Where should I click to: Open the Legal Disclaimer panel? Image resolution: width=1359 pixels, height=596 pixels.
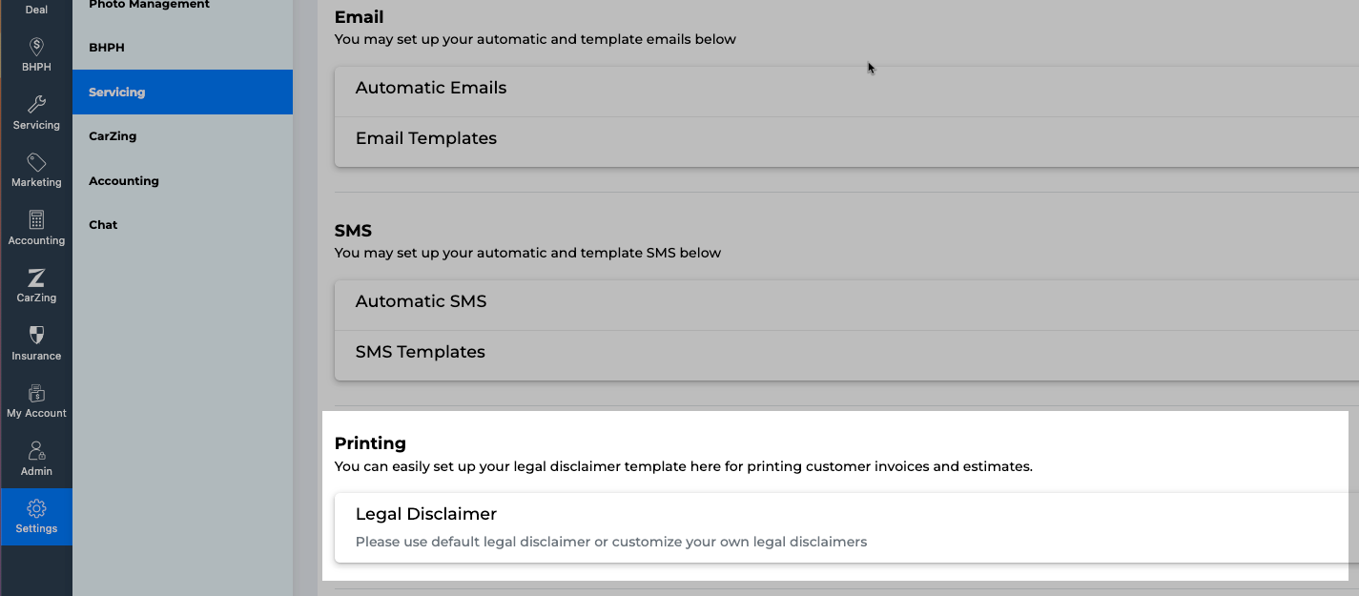847,527
